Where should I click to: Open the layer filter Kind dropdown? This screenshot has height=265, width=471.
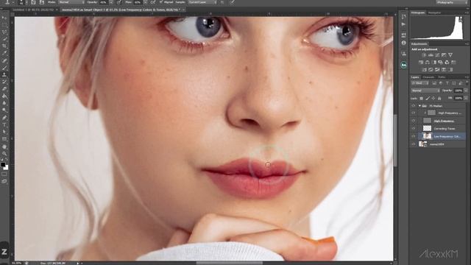pos(420,83)
